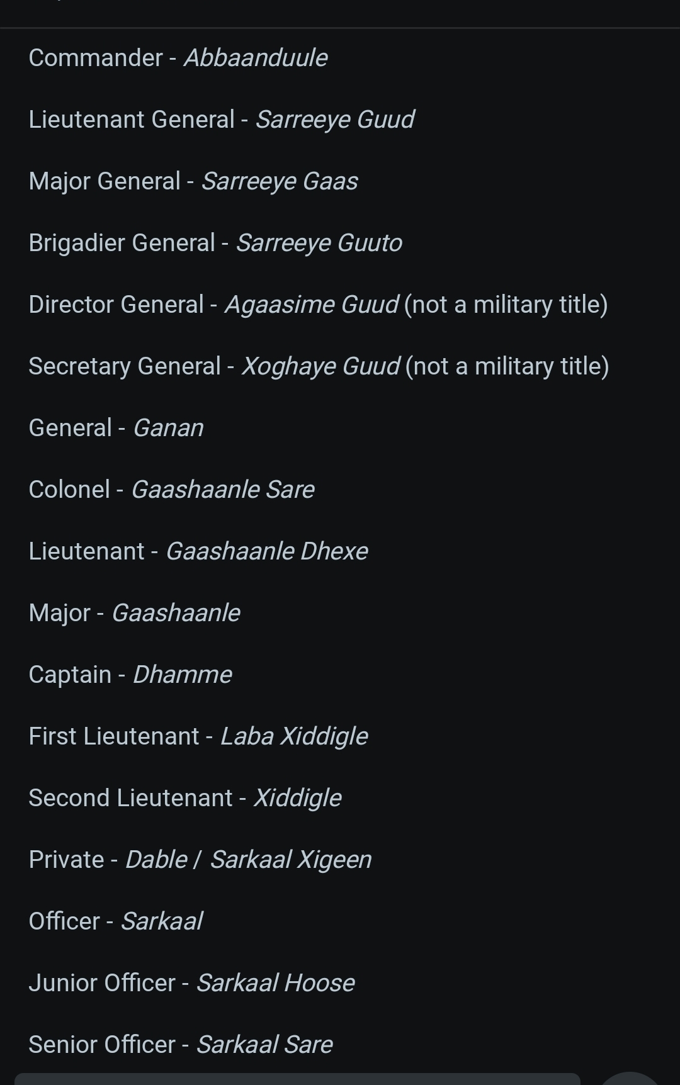Tap the Second Lieutenant - Xiddigle entry
This screenshot has width=680, height=1085.
click(x=185, y=798)
